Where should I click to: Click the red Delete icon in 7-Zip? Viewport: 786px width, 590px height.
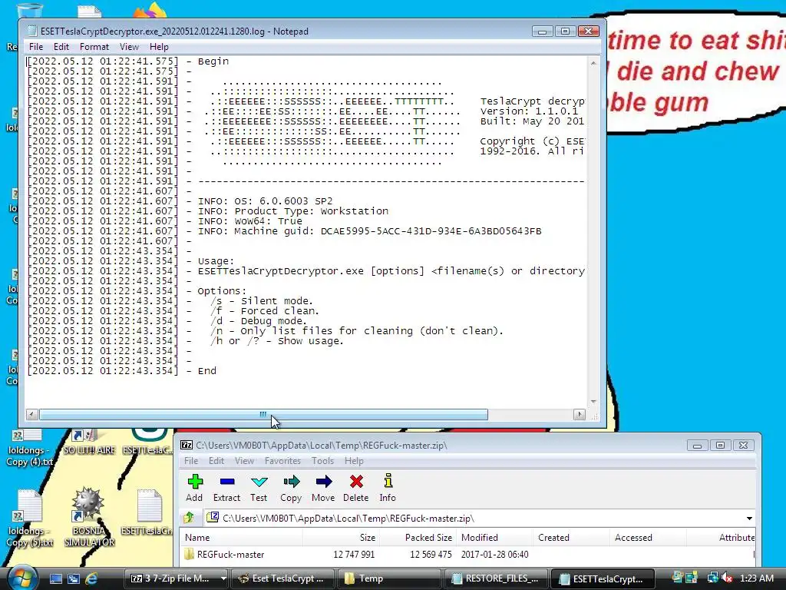(x=356, y=482)
